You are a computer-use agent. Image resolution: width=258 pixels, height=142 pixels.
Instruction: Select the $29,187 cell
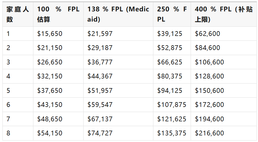tap(100, 48)
